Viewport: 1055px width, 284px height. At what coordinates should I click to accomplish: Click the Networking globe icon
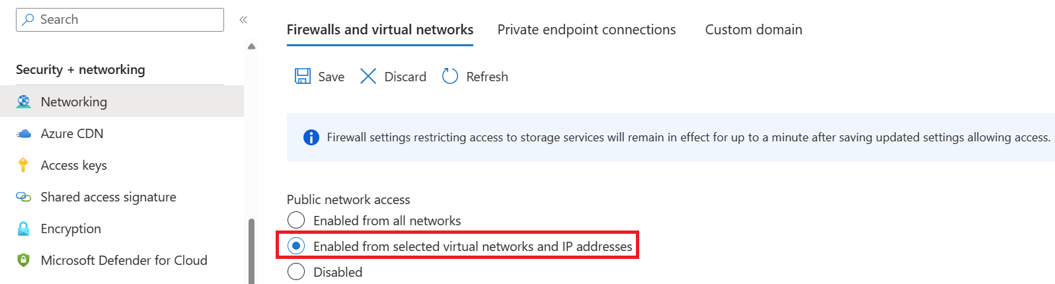pyautogui.click(x=24, y=102)
